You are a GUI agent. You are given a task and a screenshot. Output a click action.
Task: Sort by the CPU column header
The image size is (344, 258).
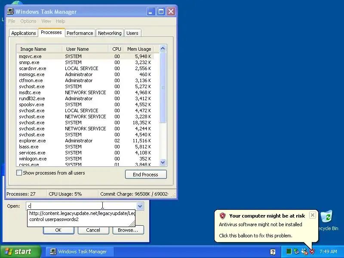click(116, 49)
